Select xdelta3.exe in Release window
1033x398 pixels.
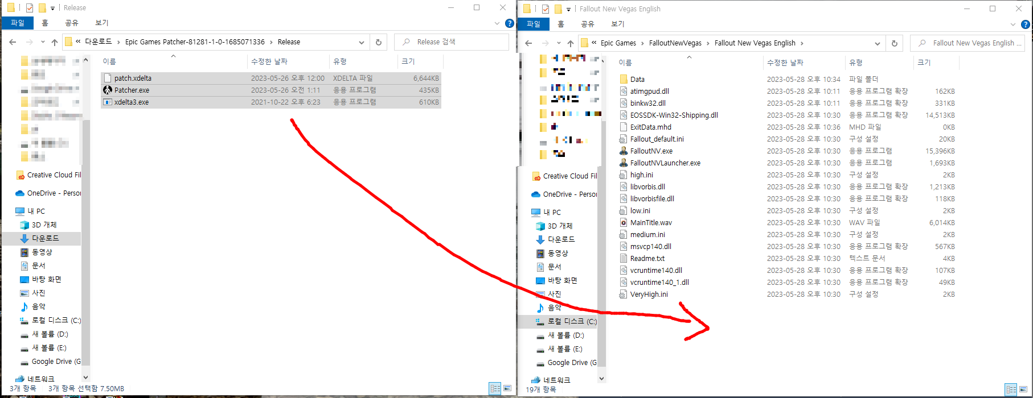(x=271, y=102)
